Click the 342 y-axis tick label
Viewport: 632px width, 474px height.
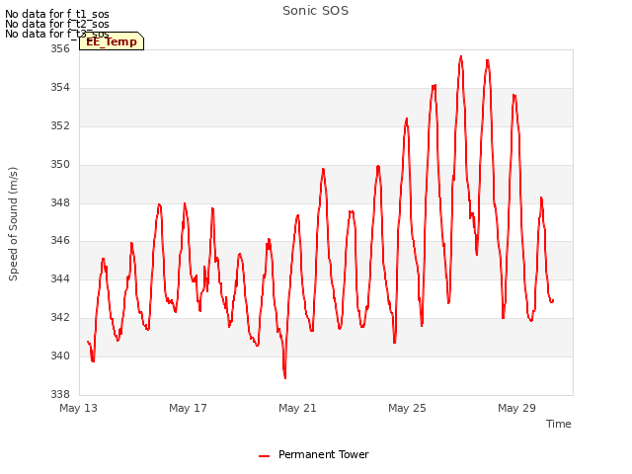tap(60, 318)
